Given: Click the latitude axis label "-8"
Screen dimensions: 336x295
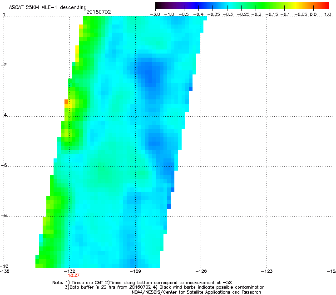Looking at the screenshot, I should pos(4,215).
